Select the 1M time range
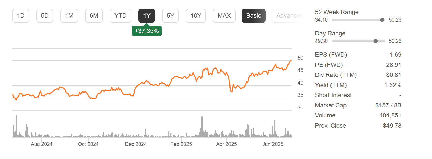The width and height of the screenshot is (432, 159). click(x=69, y=15)
